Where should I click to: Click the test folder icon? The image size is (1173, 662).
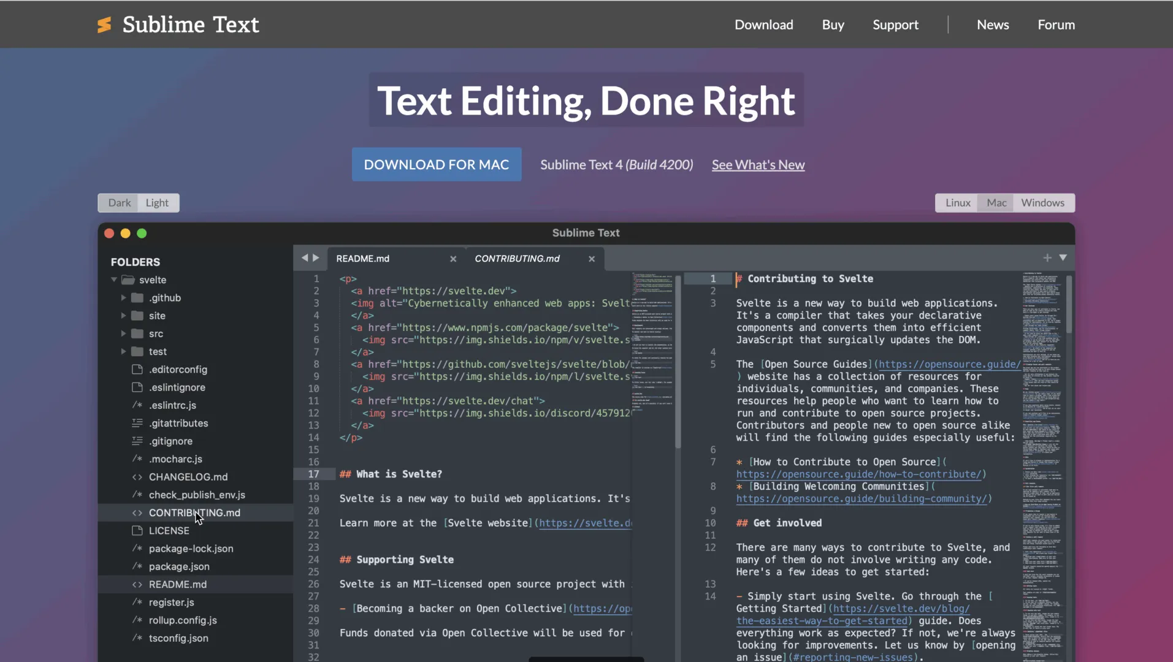pos(137,351)
